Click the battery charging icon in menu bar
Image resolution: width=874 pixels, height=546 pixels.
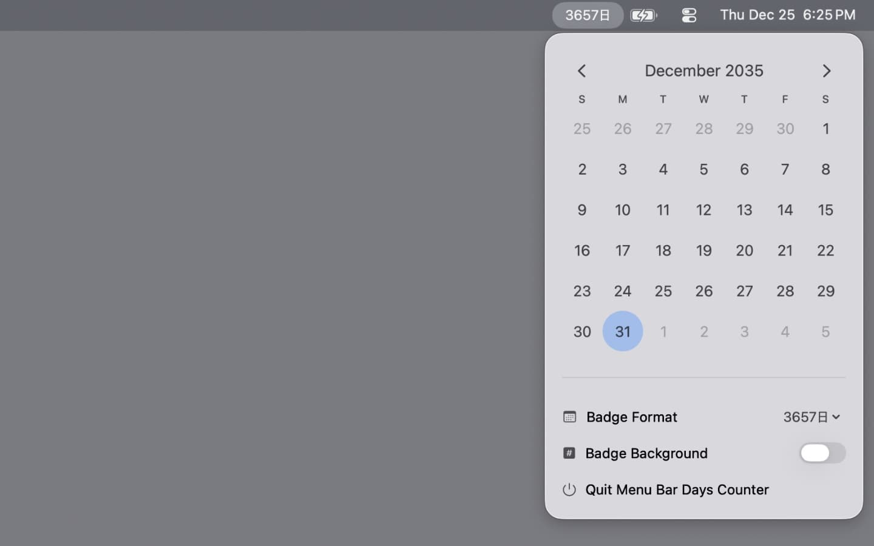pos(643,15)
